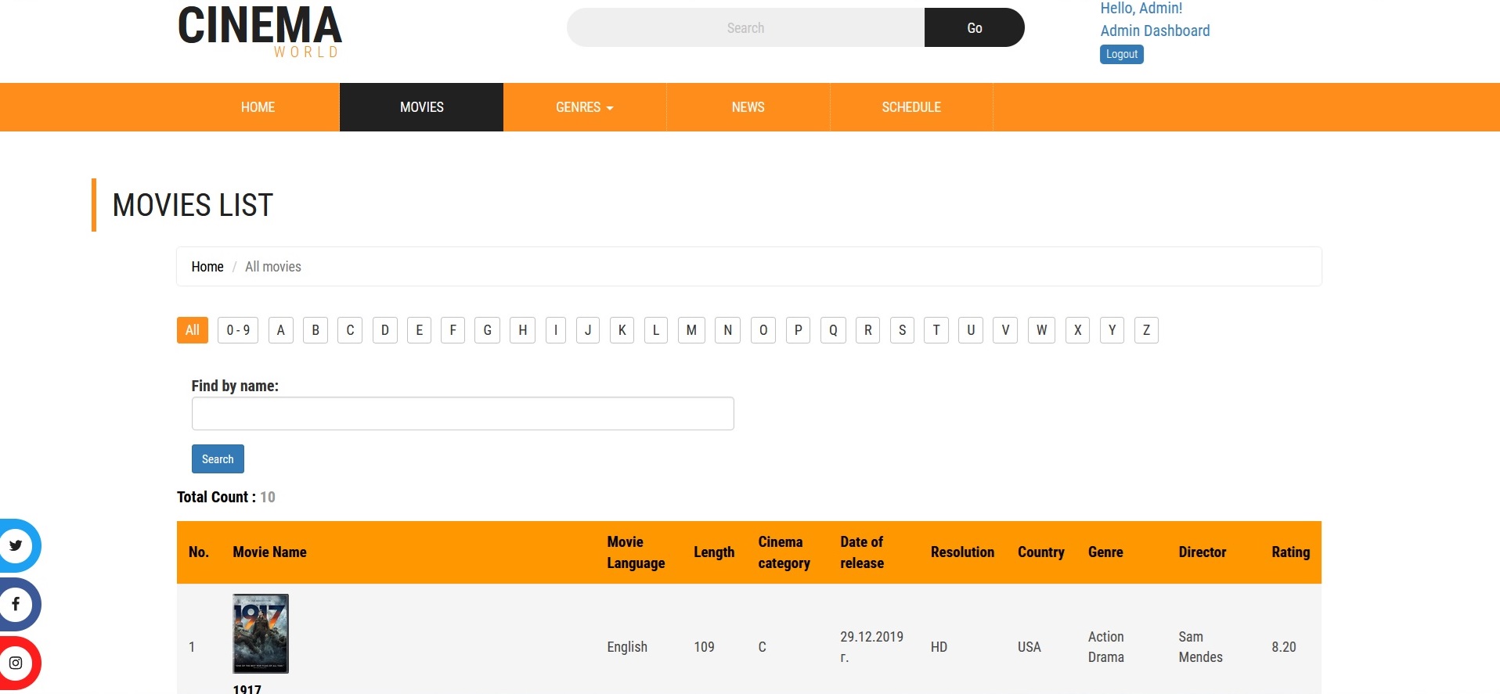Click the Home breadcrumb link

click(207, 267)
